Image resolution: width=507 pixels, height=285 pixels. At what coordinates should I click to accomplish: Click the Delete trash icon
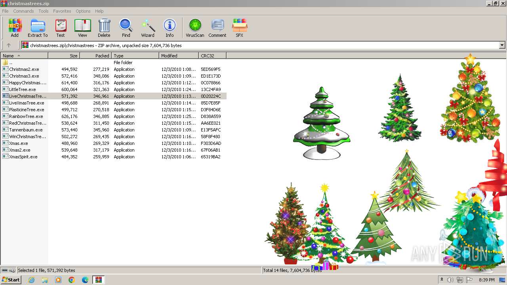[x=104, y=28]
